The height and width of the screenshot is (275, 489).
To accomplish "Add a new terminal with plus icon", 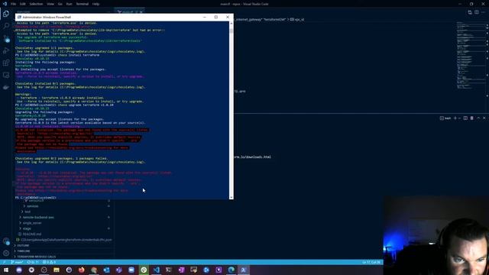I will [x=455, y=118].
